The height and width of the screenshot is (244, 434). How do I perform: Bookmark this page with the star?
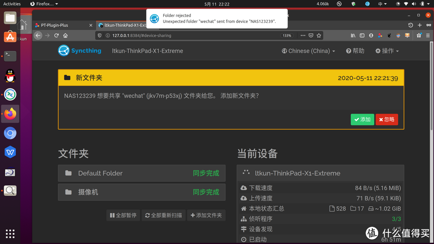(x=319, y=35)
